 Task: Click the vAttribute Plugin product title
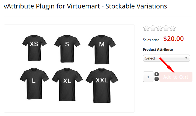click(x=85, y=6)
